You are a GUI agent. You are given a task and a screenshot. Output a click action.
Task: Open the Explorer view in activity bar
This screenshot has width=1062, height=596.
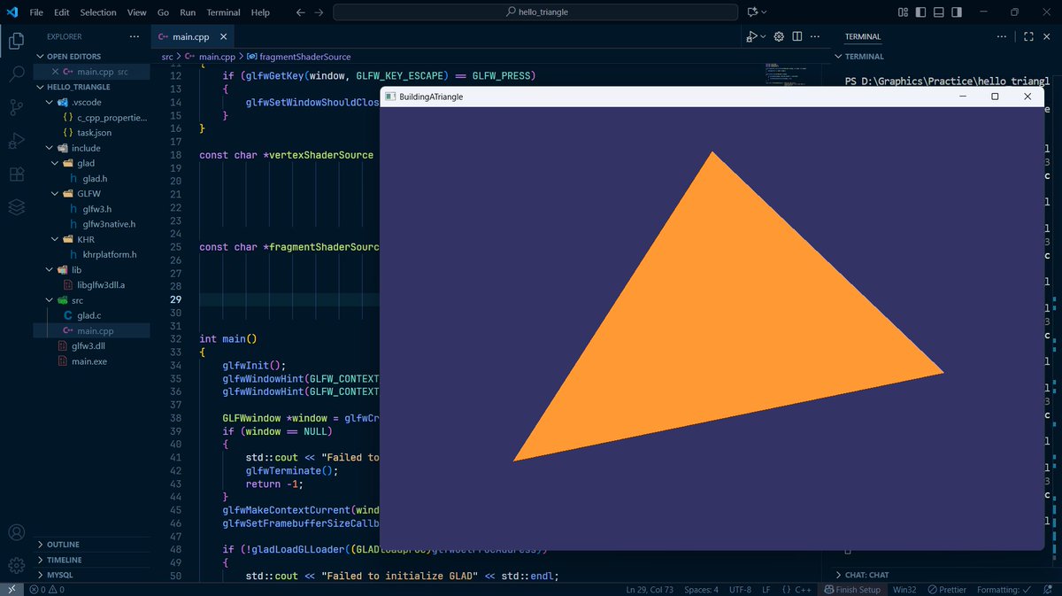(16, 41)
